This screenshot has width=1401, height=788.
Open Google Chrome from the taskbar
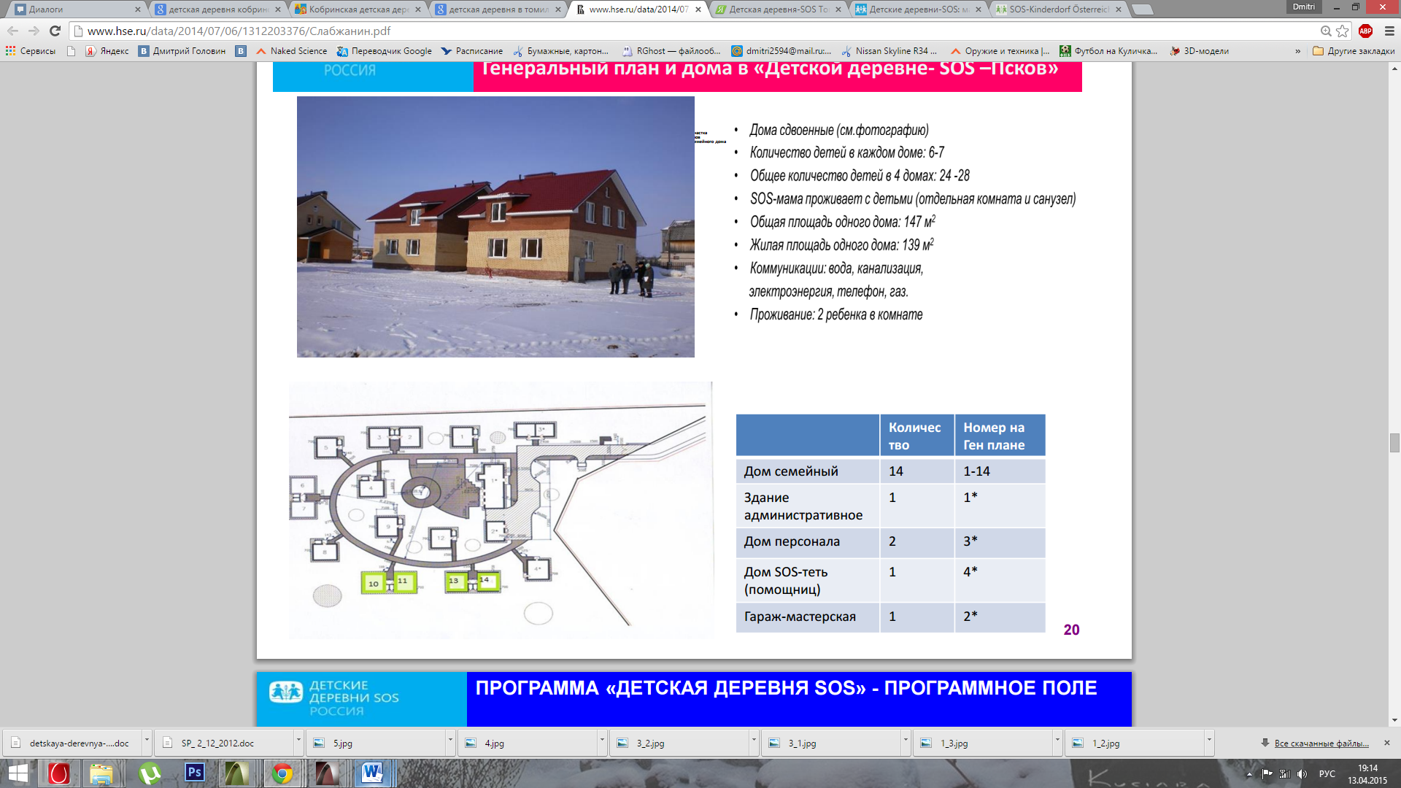[282, 773]
